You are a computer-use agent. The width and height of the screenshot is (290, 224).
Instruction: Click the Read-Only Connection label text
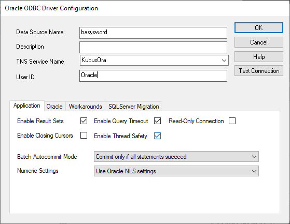(x=196, y=121)
